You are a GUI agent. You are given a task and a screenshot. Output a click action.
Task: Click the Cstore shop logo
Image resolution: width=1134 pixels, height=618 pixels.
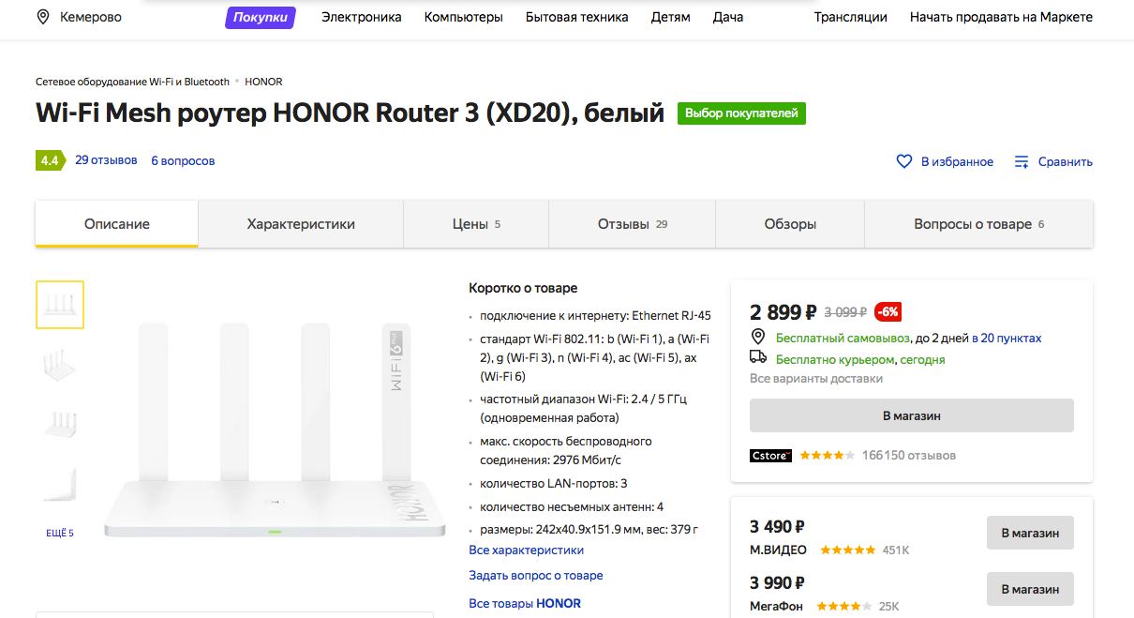(x=770, y=456)
